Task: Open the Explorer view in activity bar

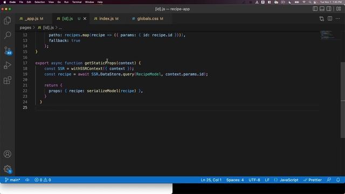Action: [x=7, y=20]
